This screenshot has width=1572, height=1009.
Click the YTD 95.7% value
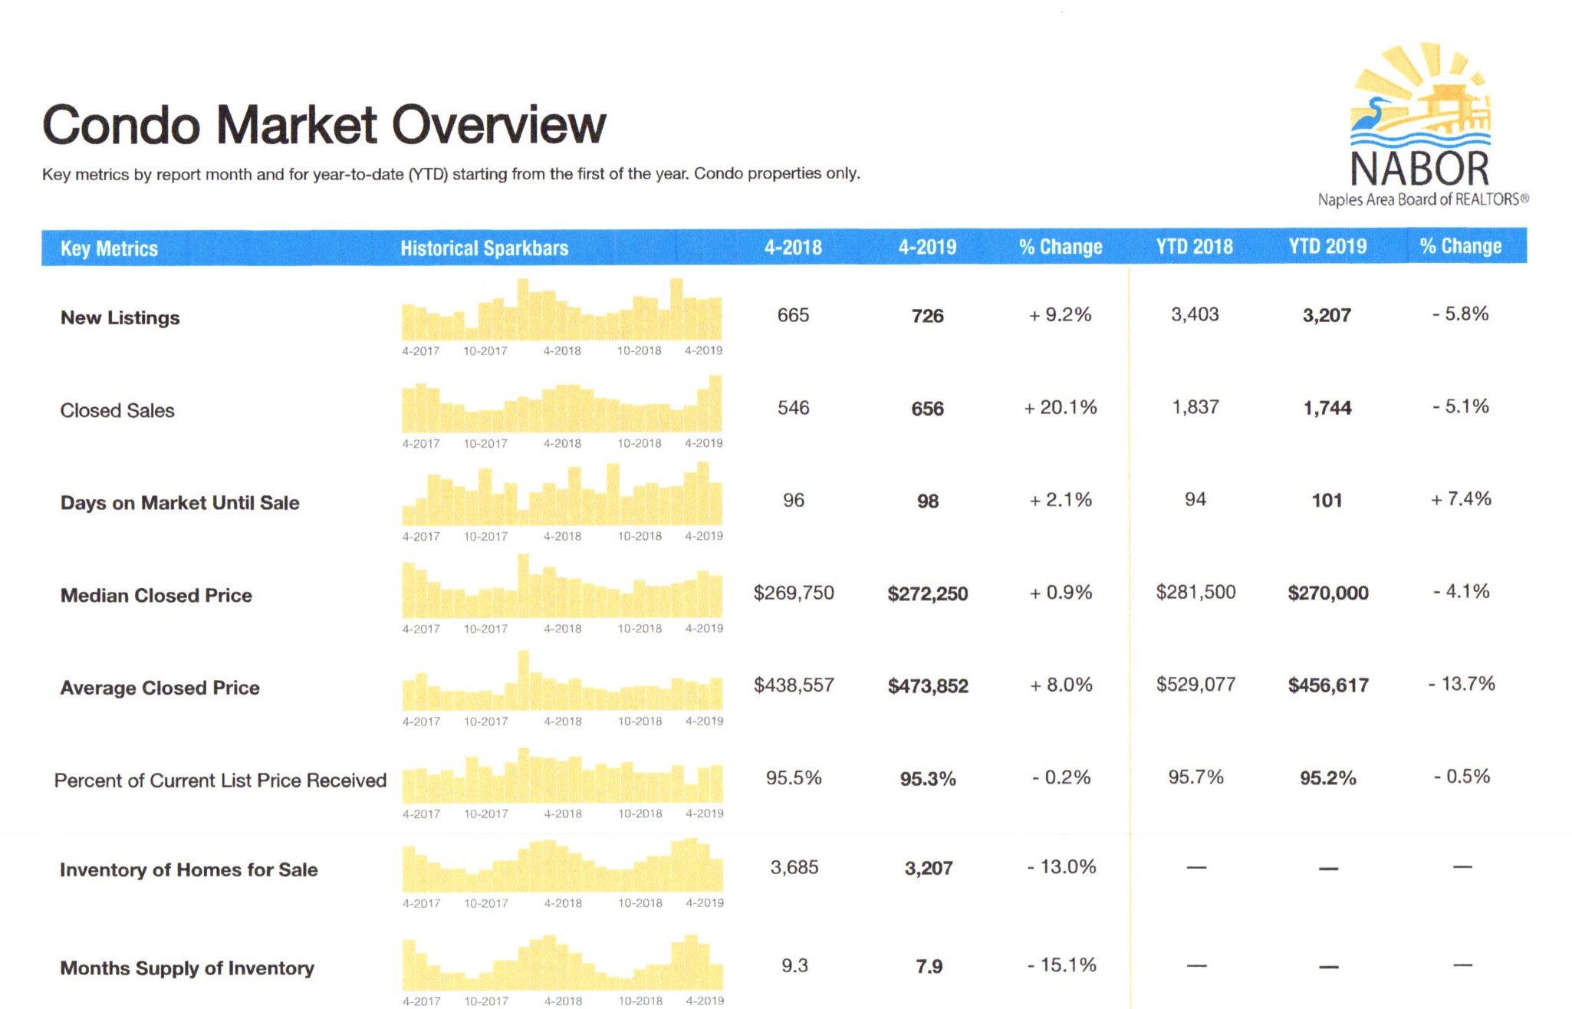[1195, 777]
